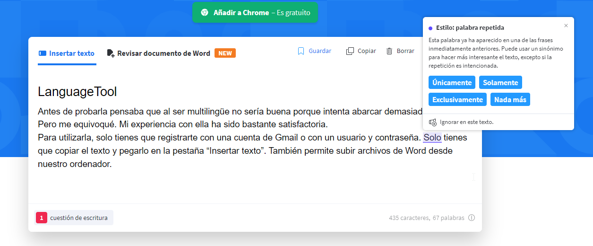
Task: Click the Insertar texto tab icon
Action: pos(42,53)
